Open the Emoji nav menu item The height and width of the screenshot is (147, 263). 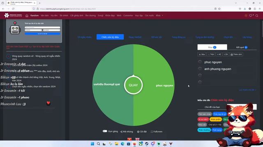coord(100,16)
